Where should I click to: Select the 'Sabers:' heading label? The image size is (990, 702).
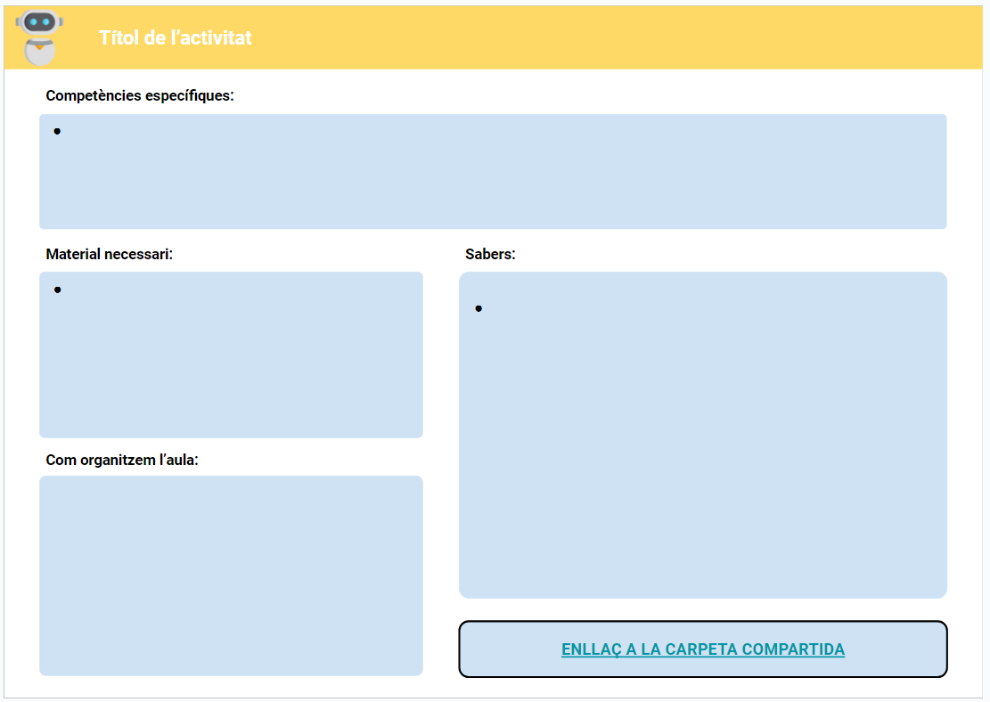[490, 254]
